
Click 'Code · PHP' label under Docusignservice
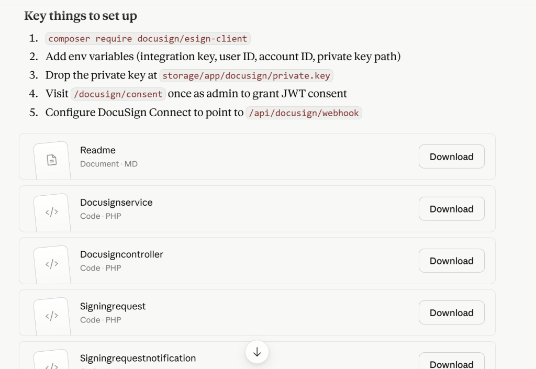(100, 216)
